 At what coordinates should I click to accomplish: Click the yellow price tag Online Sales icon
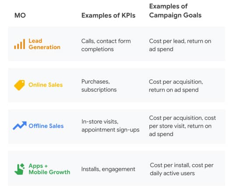click(x=19, y=85)
